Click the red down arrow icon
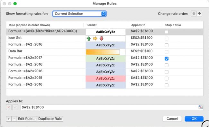This screenshot has width=209, height=127. point(101,39)
